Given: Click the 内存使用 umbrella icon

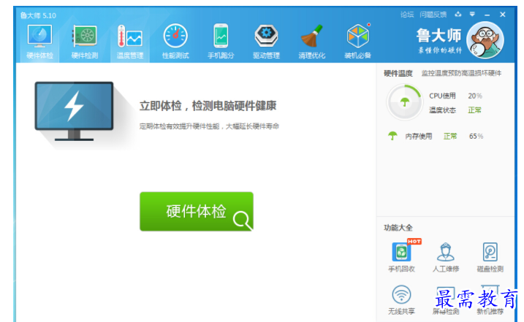Looking at the screenshot, I should tap(392, 136).
